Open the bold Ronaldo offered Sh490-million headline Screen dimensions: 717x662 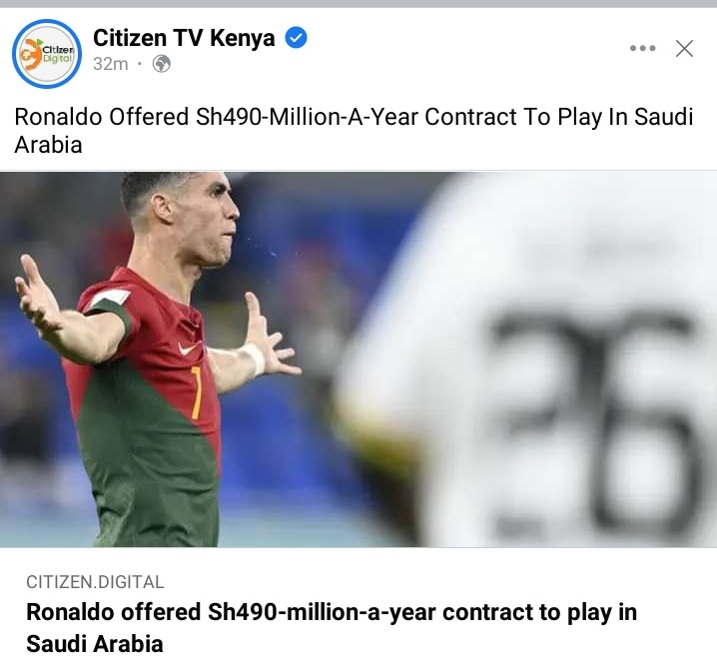coord(332,628)
